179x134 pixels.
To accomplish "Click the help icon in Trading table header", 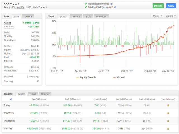I will [x=11, y=99].
